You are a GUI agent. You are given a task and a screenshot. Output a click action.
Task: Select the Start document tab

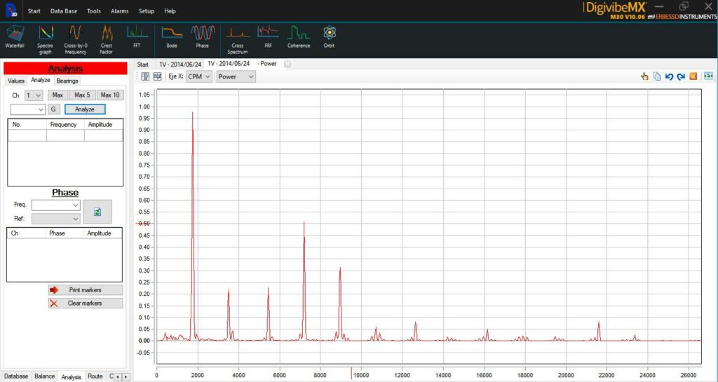143,64
